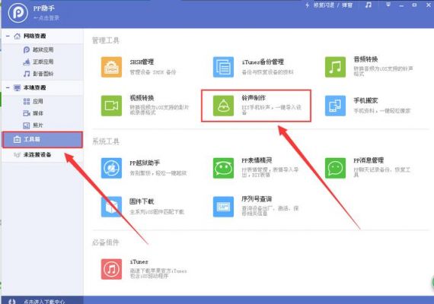The height and width of the screenshot is (304, 434).
Task: Open the iTunes备份管理 backup icon
Action: pos(223,67)
